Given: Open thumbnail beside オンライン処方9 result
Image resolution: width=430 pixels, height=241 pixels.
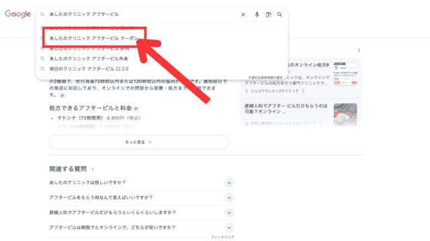Looking at the screenshot, I should tap(345, 74).
